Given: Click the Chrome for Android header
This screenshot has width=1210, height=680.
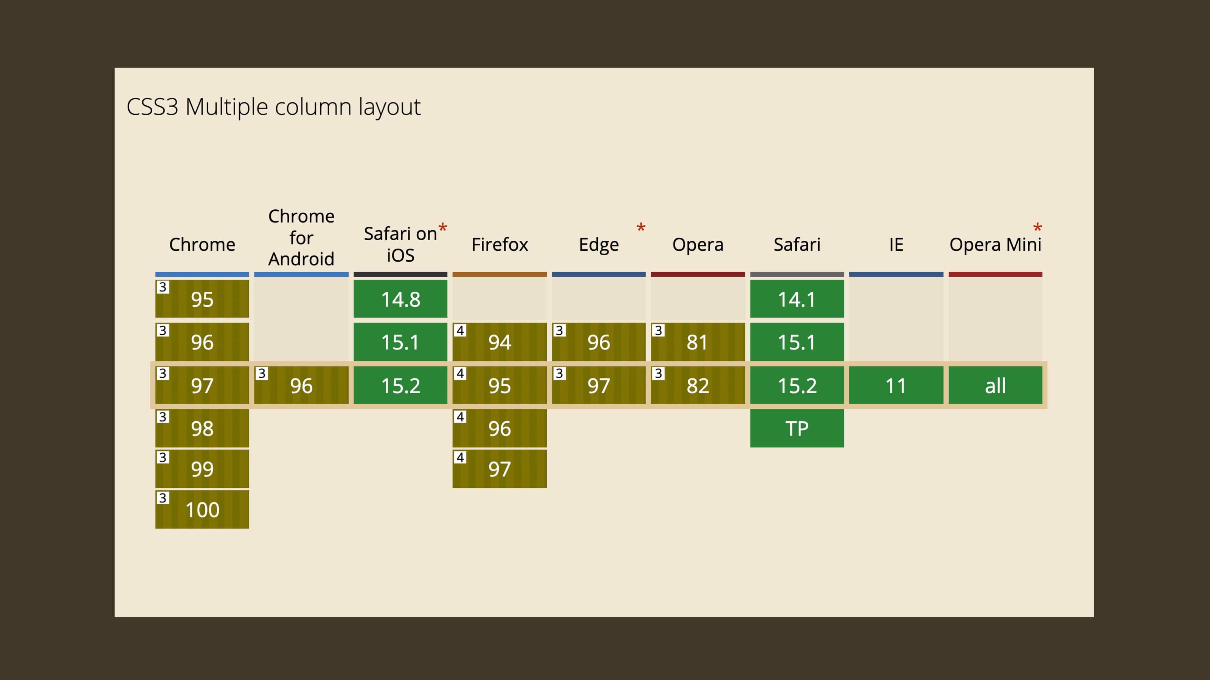Looking at the screenshot, I should coord(301,238).
